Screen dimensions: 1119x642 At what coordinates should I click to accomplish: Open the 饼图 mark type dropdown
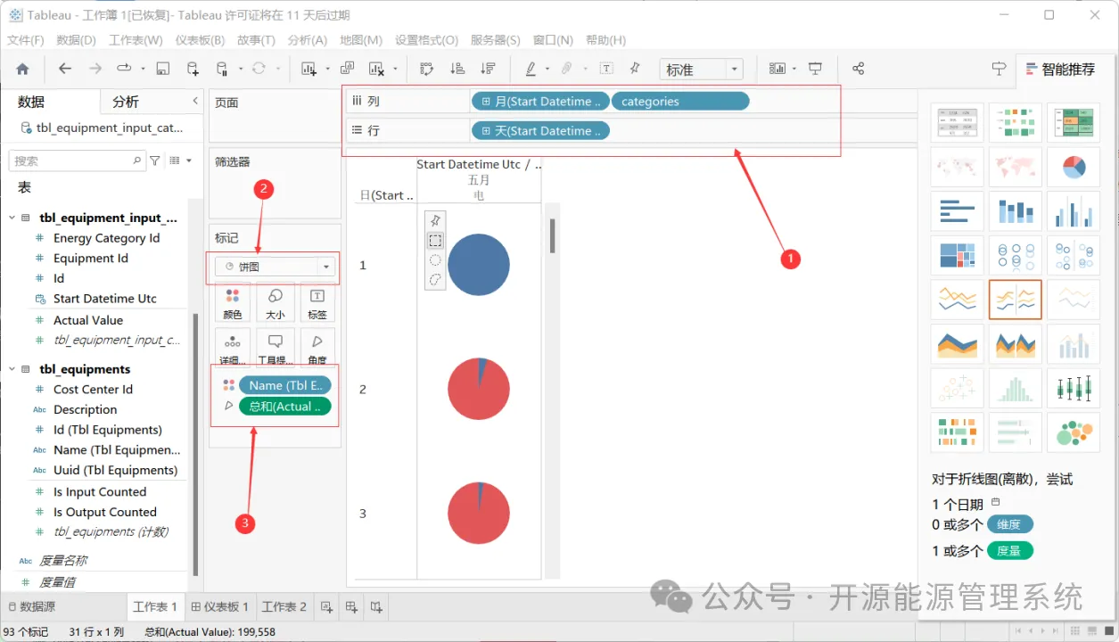click(275, 267)
